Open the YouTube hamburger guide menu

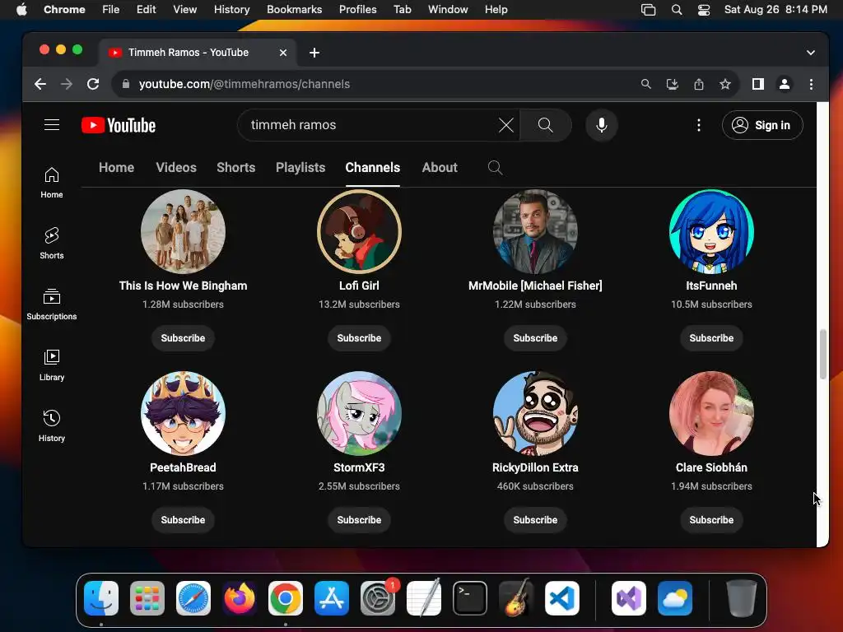click(52, 125)
